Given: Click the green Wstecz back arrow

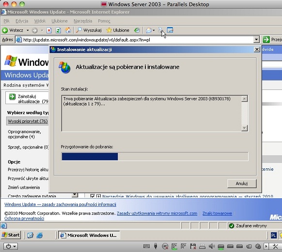Looking at the screenshot, I should (5, 30).
